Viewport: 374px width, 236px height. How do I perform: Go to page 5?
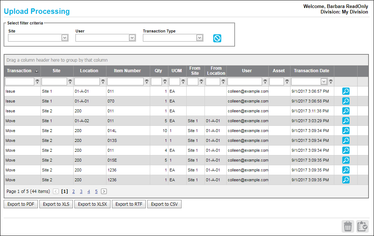click(x=96, y=191)
